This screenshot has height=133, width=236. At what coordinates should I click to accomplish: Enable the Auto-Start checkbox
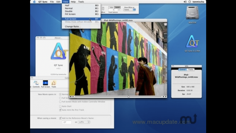click(60, 106)
